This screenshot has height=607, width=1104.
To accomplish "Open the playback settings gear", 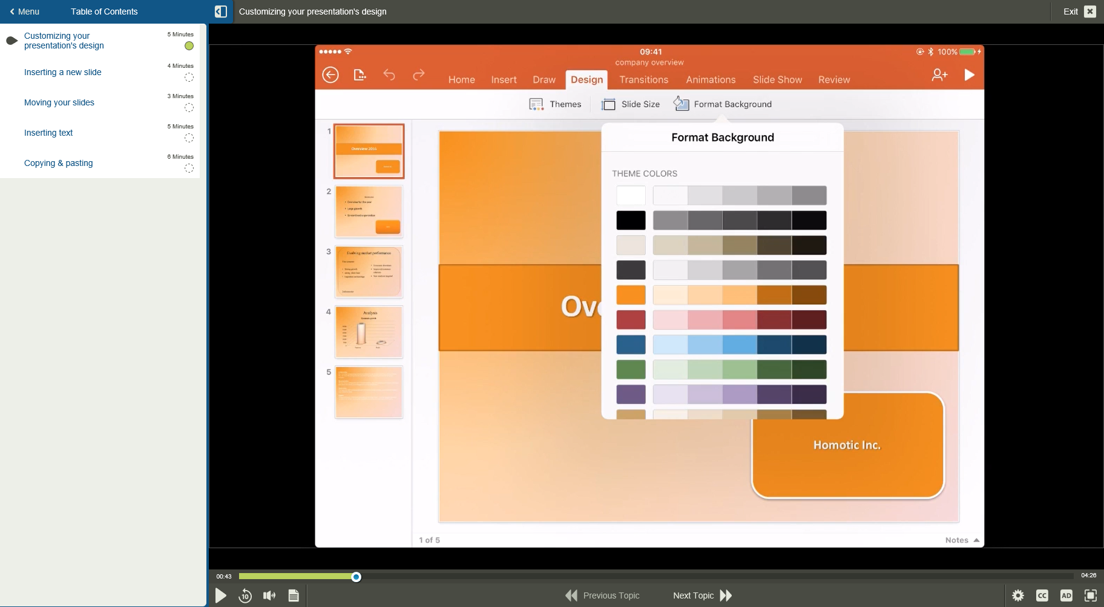I will tap(1019, 595).
